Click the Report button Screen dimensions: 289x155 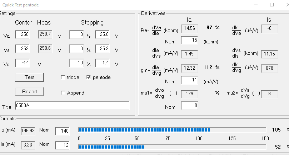click(29, 91)
